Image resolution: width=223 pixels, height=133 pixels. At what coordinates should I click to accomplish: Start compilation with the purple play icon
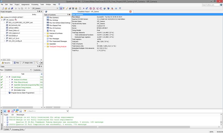click(x=84, y=8)
